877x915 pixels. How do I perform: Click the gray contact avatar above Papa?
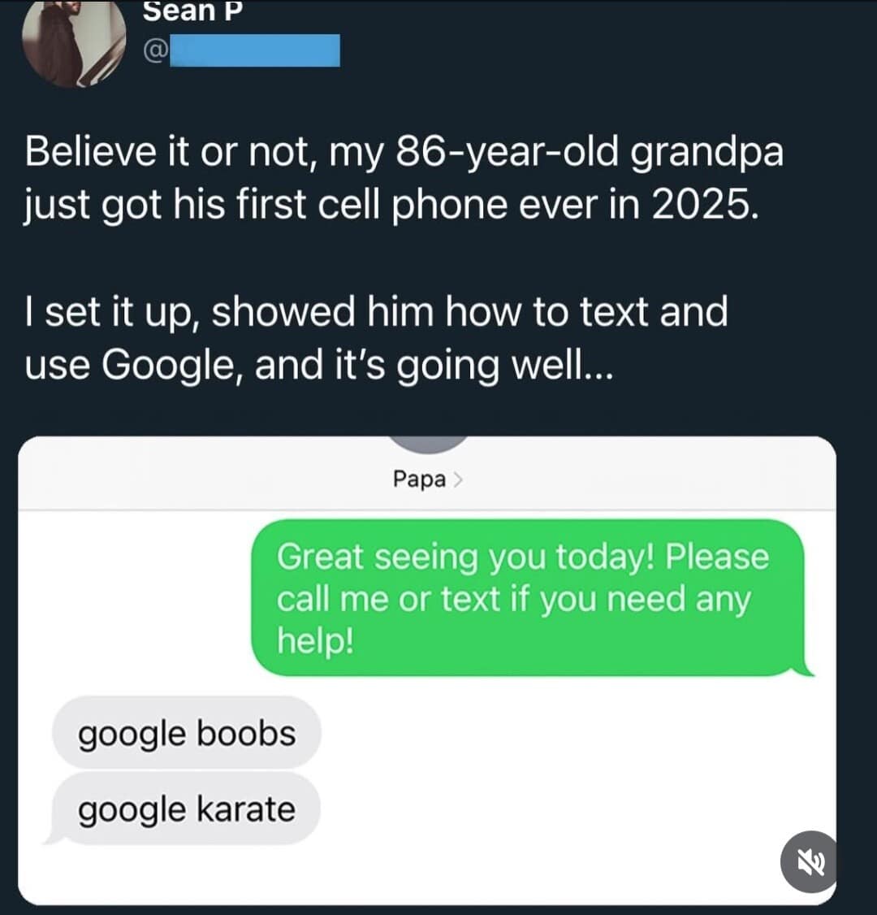click(x=430, y=444)
